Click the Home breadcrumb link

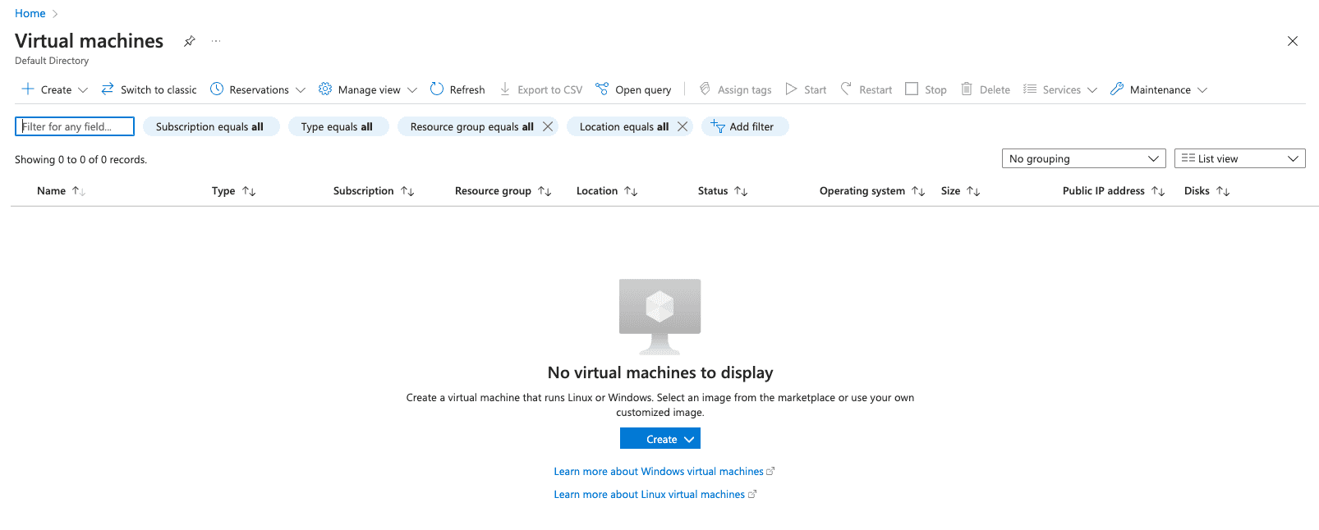30,13
